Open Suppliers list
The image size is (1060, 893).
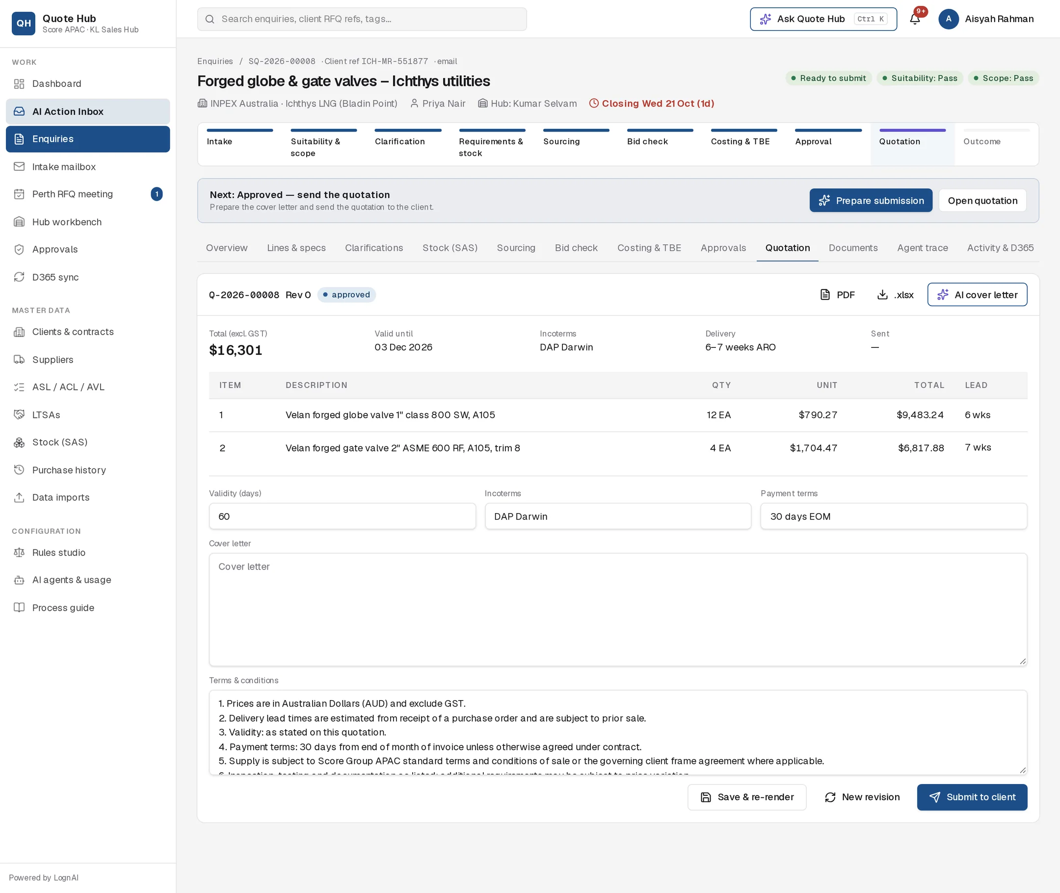[x=87, y=360]
